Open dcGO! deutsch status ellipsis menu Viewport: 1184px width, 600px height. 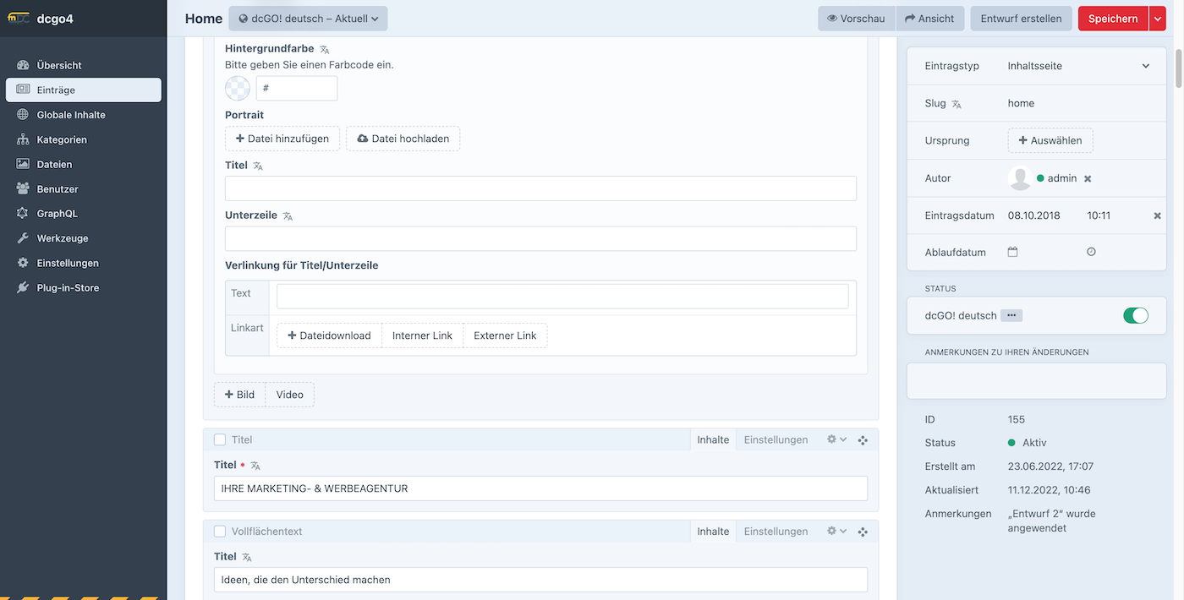[x=1011, y=315]
